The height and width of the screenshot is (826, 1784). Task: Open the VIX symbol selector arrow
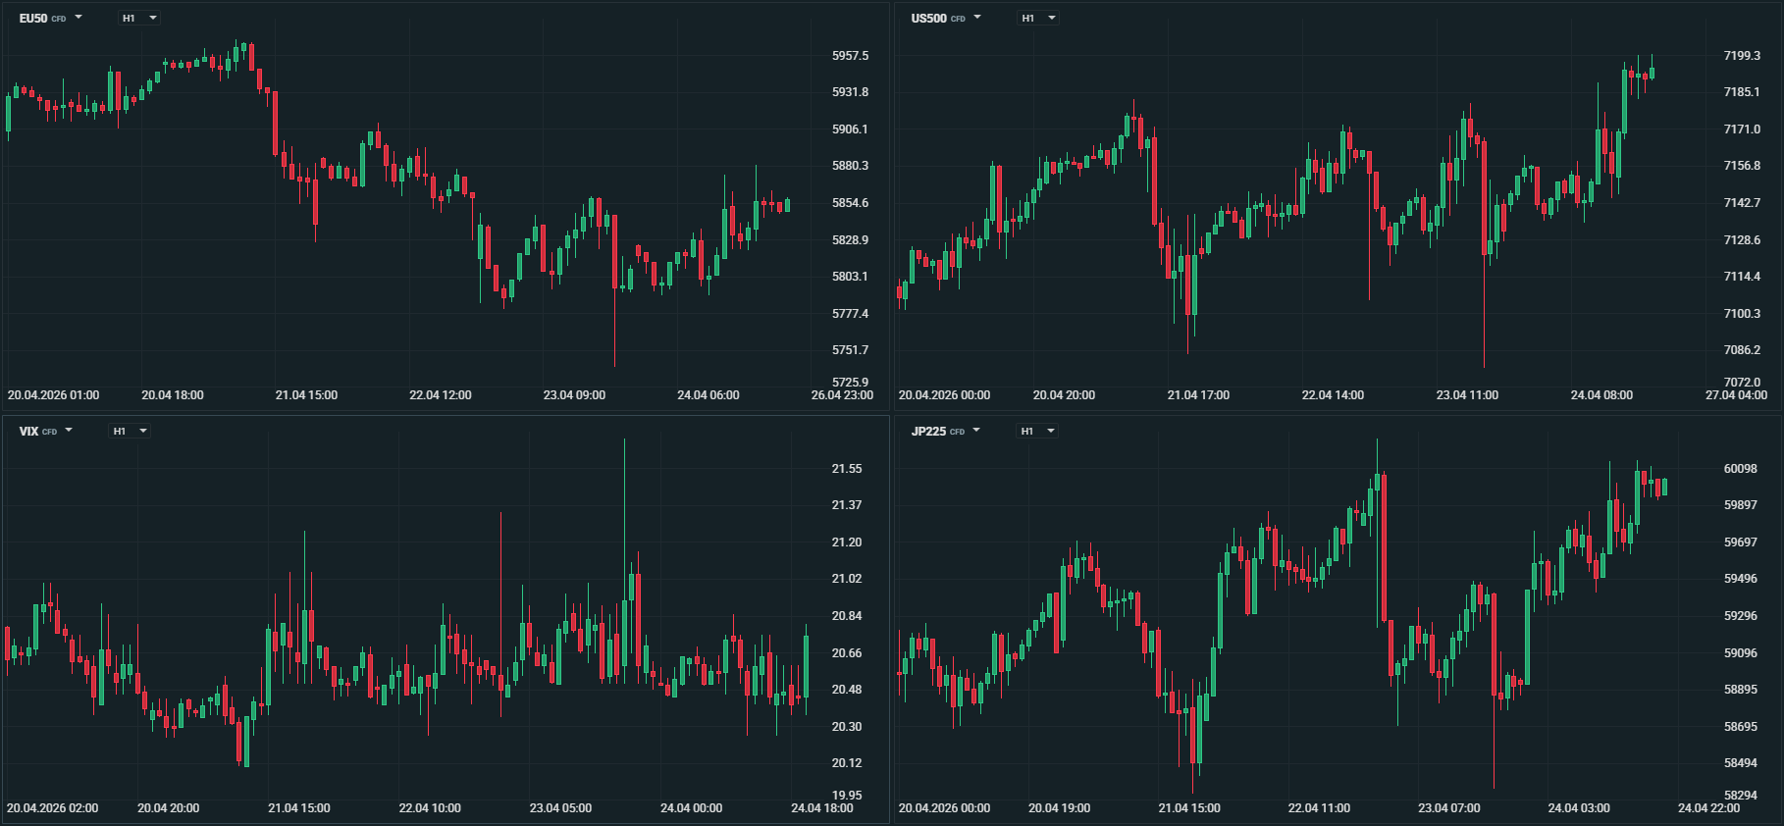pos(69,431)
